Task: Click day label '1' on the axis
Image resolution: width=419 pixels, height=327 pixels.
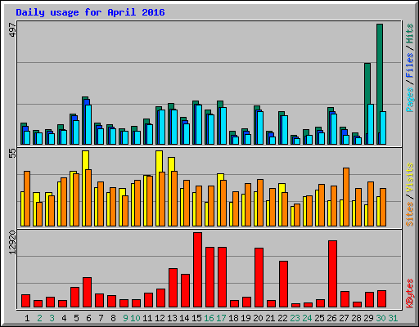Action: [27, 318]
